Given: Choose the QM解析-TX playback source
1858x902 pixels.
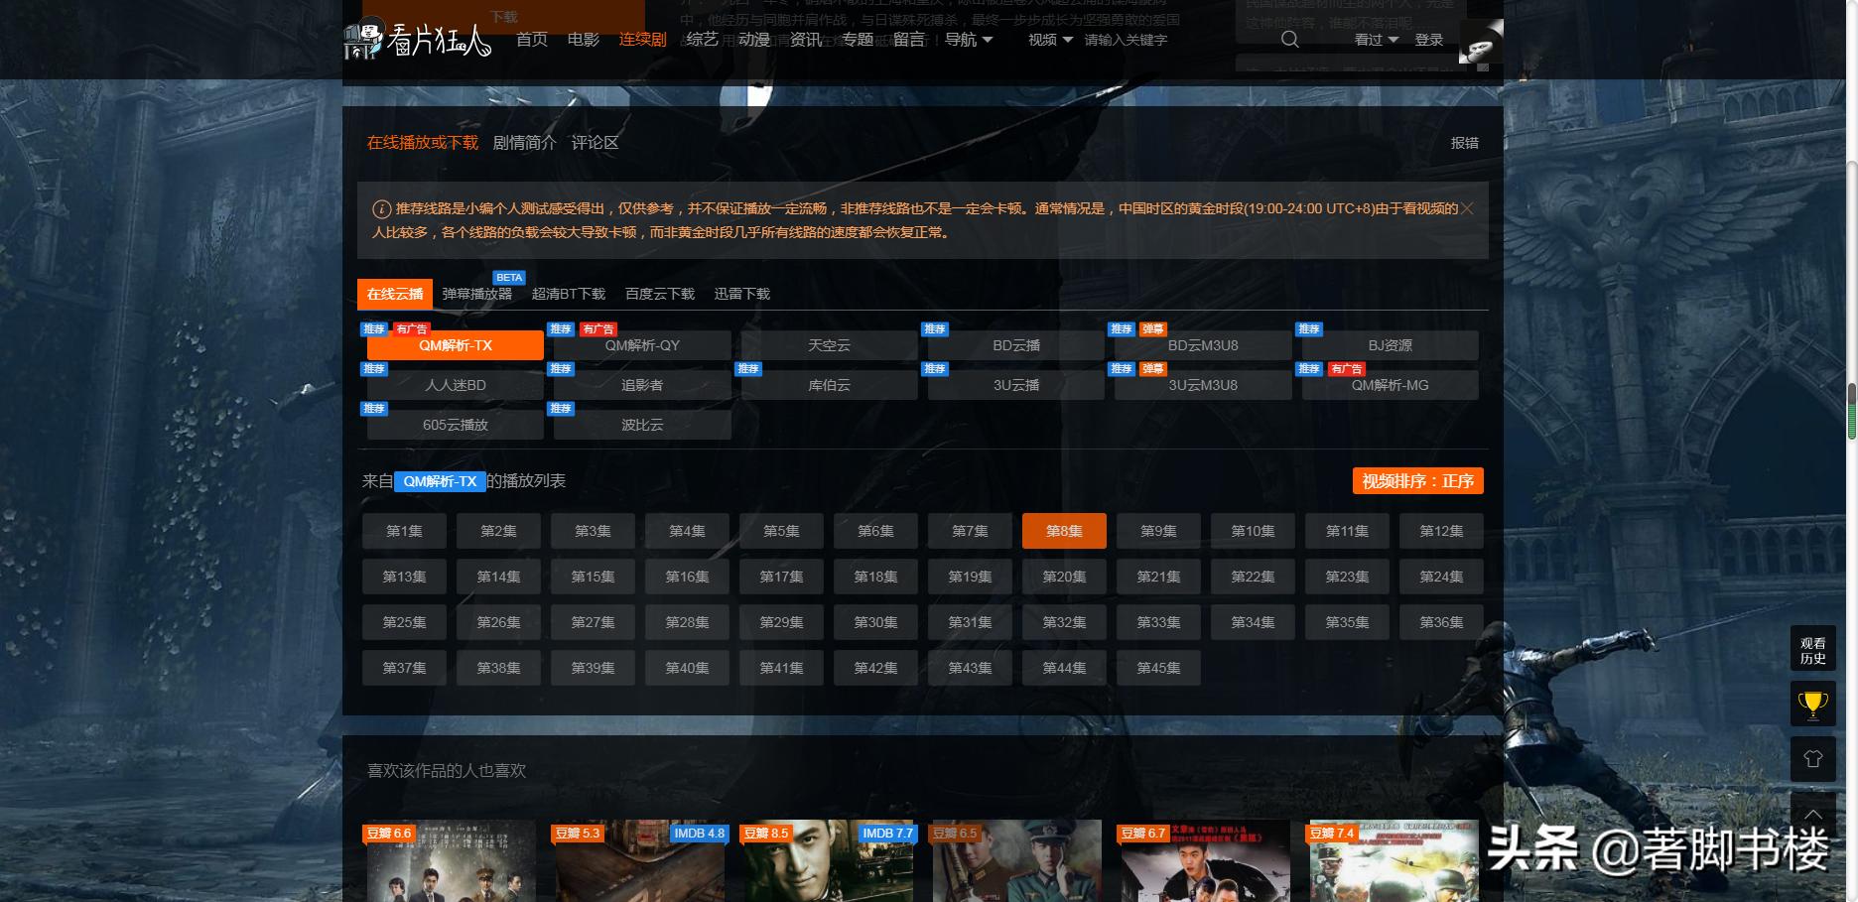Looking at the screenshot, I should tap(456, 345).
